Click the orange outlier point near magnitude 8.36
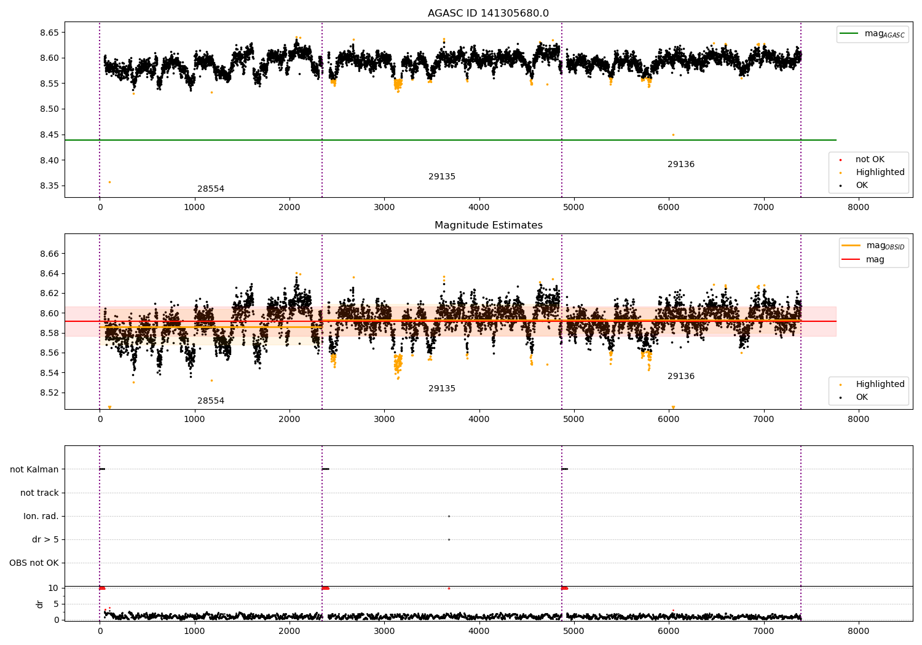 [109, 182]
